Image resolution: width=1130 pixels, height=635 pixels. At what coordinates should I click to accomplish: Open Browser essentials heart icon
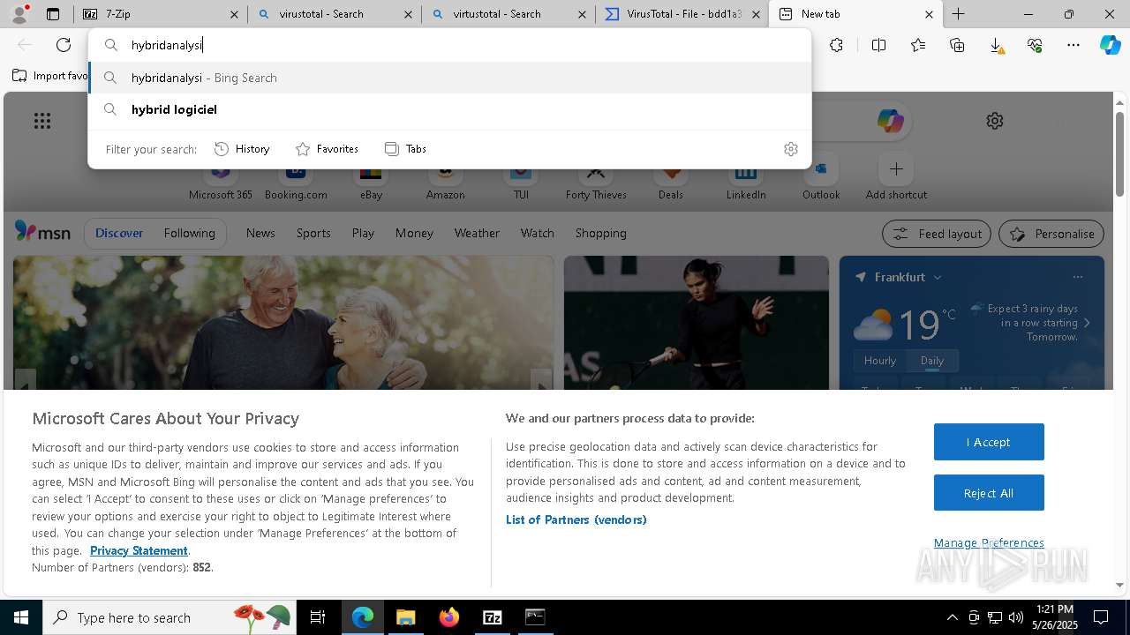[1035, 45]
